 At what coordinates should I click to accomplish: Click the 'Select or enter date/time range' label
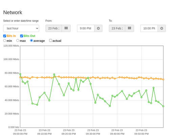tap(21, 21)
